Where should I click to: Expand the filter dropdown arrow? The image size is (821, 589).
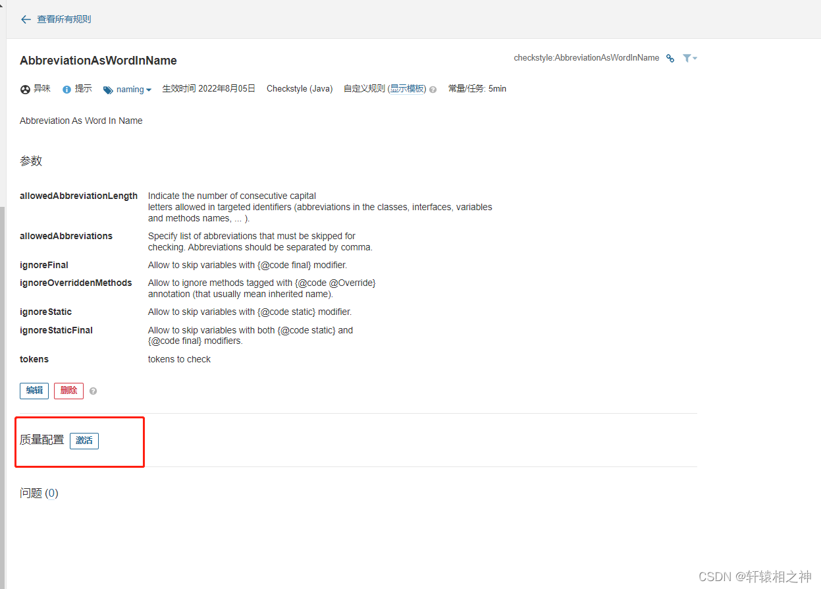coord(695,59)
